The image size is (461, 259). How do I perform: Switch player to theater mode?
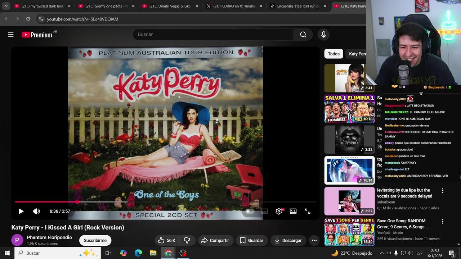tap(293, 211)
